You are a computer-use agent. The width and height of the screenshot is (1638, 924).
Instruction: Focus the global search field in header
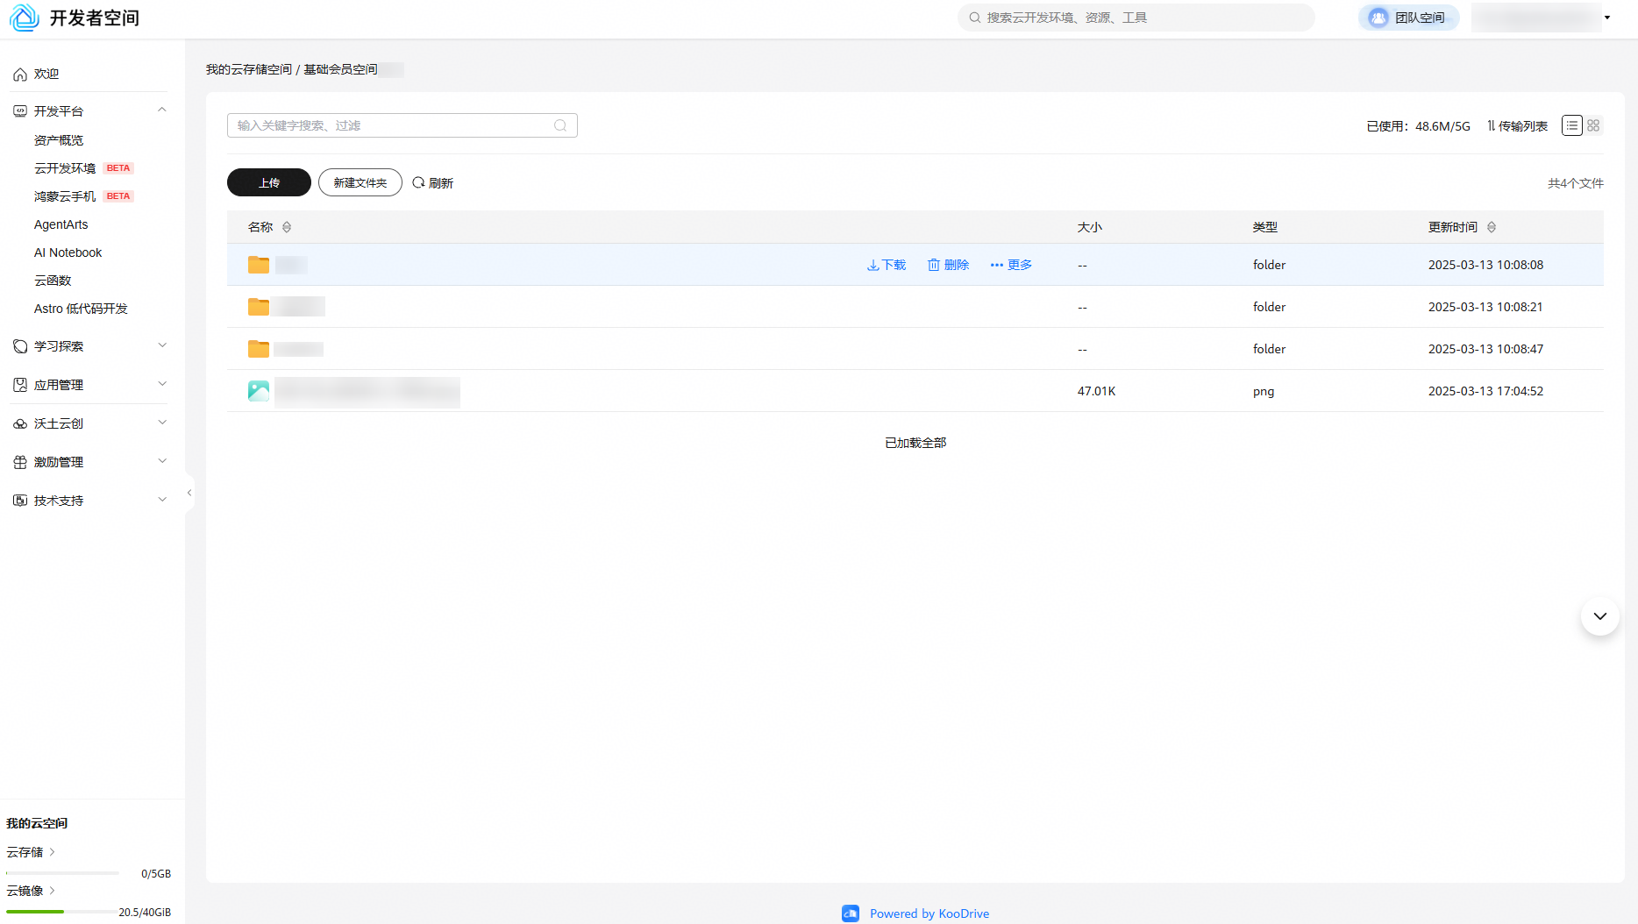coord(1136,18)
